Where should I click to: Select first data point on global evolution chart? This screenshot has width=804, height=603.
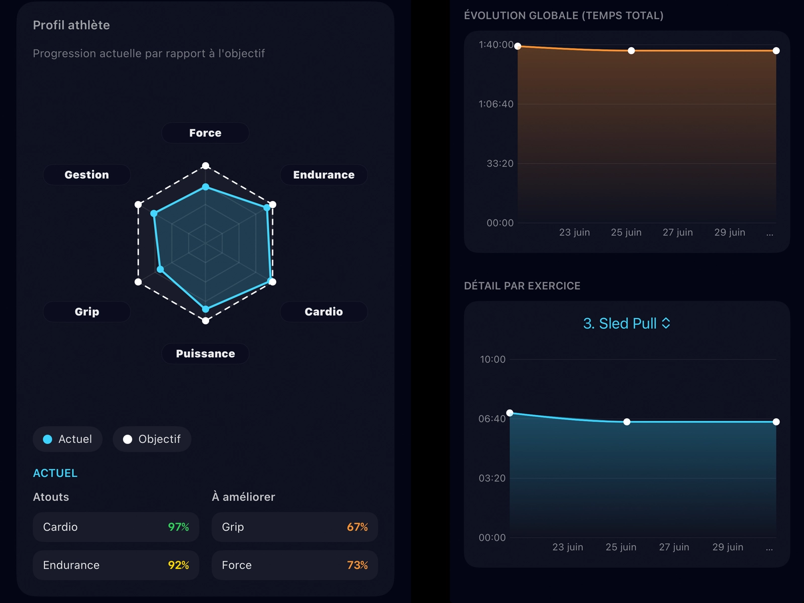tap(518, 46)
